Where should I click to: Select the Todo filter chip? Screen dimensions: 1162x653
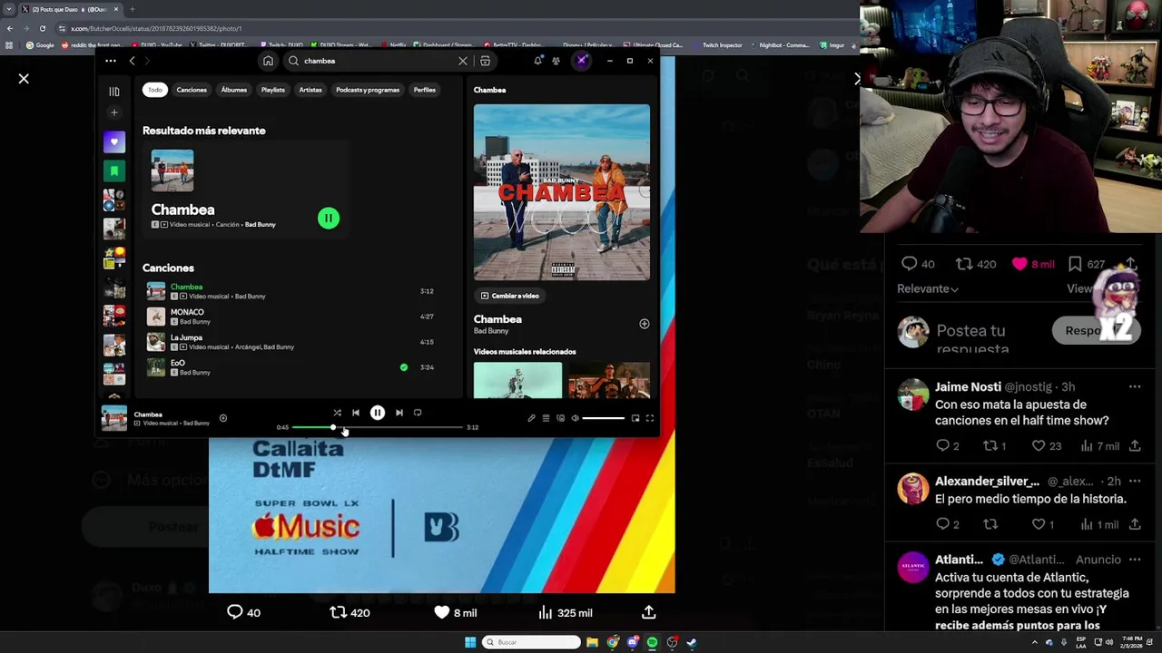coord(155,90)
